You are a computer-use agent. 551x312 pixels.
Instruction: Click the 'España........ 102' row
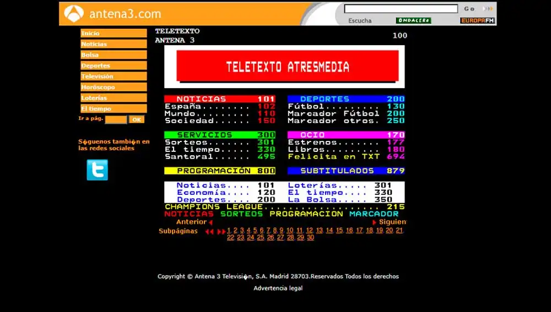[220, 106]
